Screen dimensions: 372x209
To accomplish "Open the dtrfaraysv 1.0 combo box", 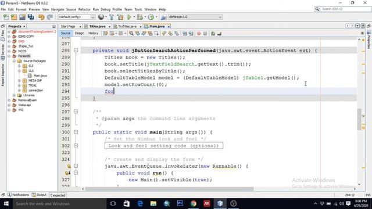I will pyautogui.click(x=195, y=17).
